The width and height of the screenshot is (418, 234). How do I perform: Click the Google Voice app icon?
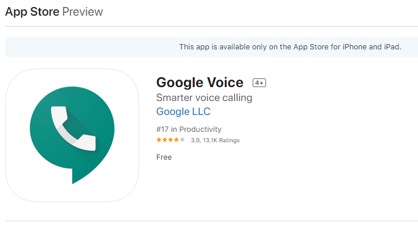[x=72, y=135]
